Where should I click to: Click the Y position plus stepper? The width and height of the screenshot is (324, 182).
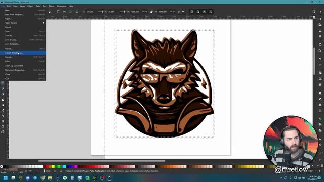124,12
